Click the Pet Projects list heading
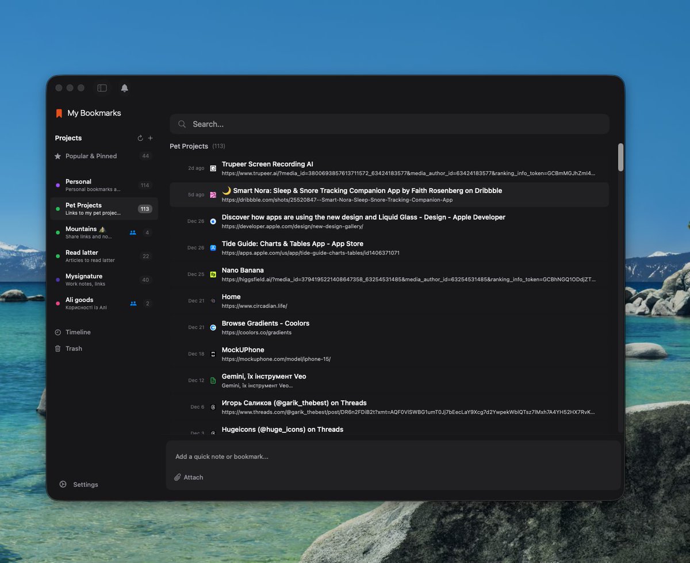 pyautogui.click(x=189, y=146)
